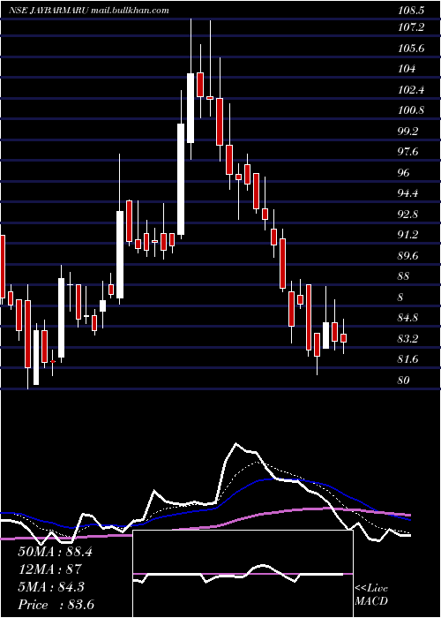The width and height of the screenshot is (441, 618).
Task: Click the 81.6 price axis label
Action: tap(408, 359)
